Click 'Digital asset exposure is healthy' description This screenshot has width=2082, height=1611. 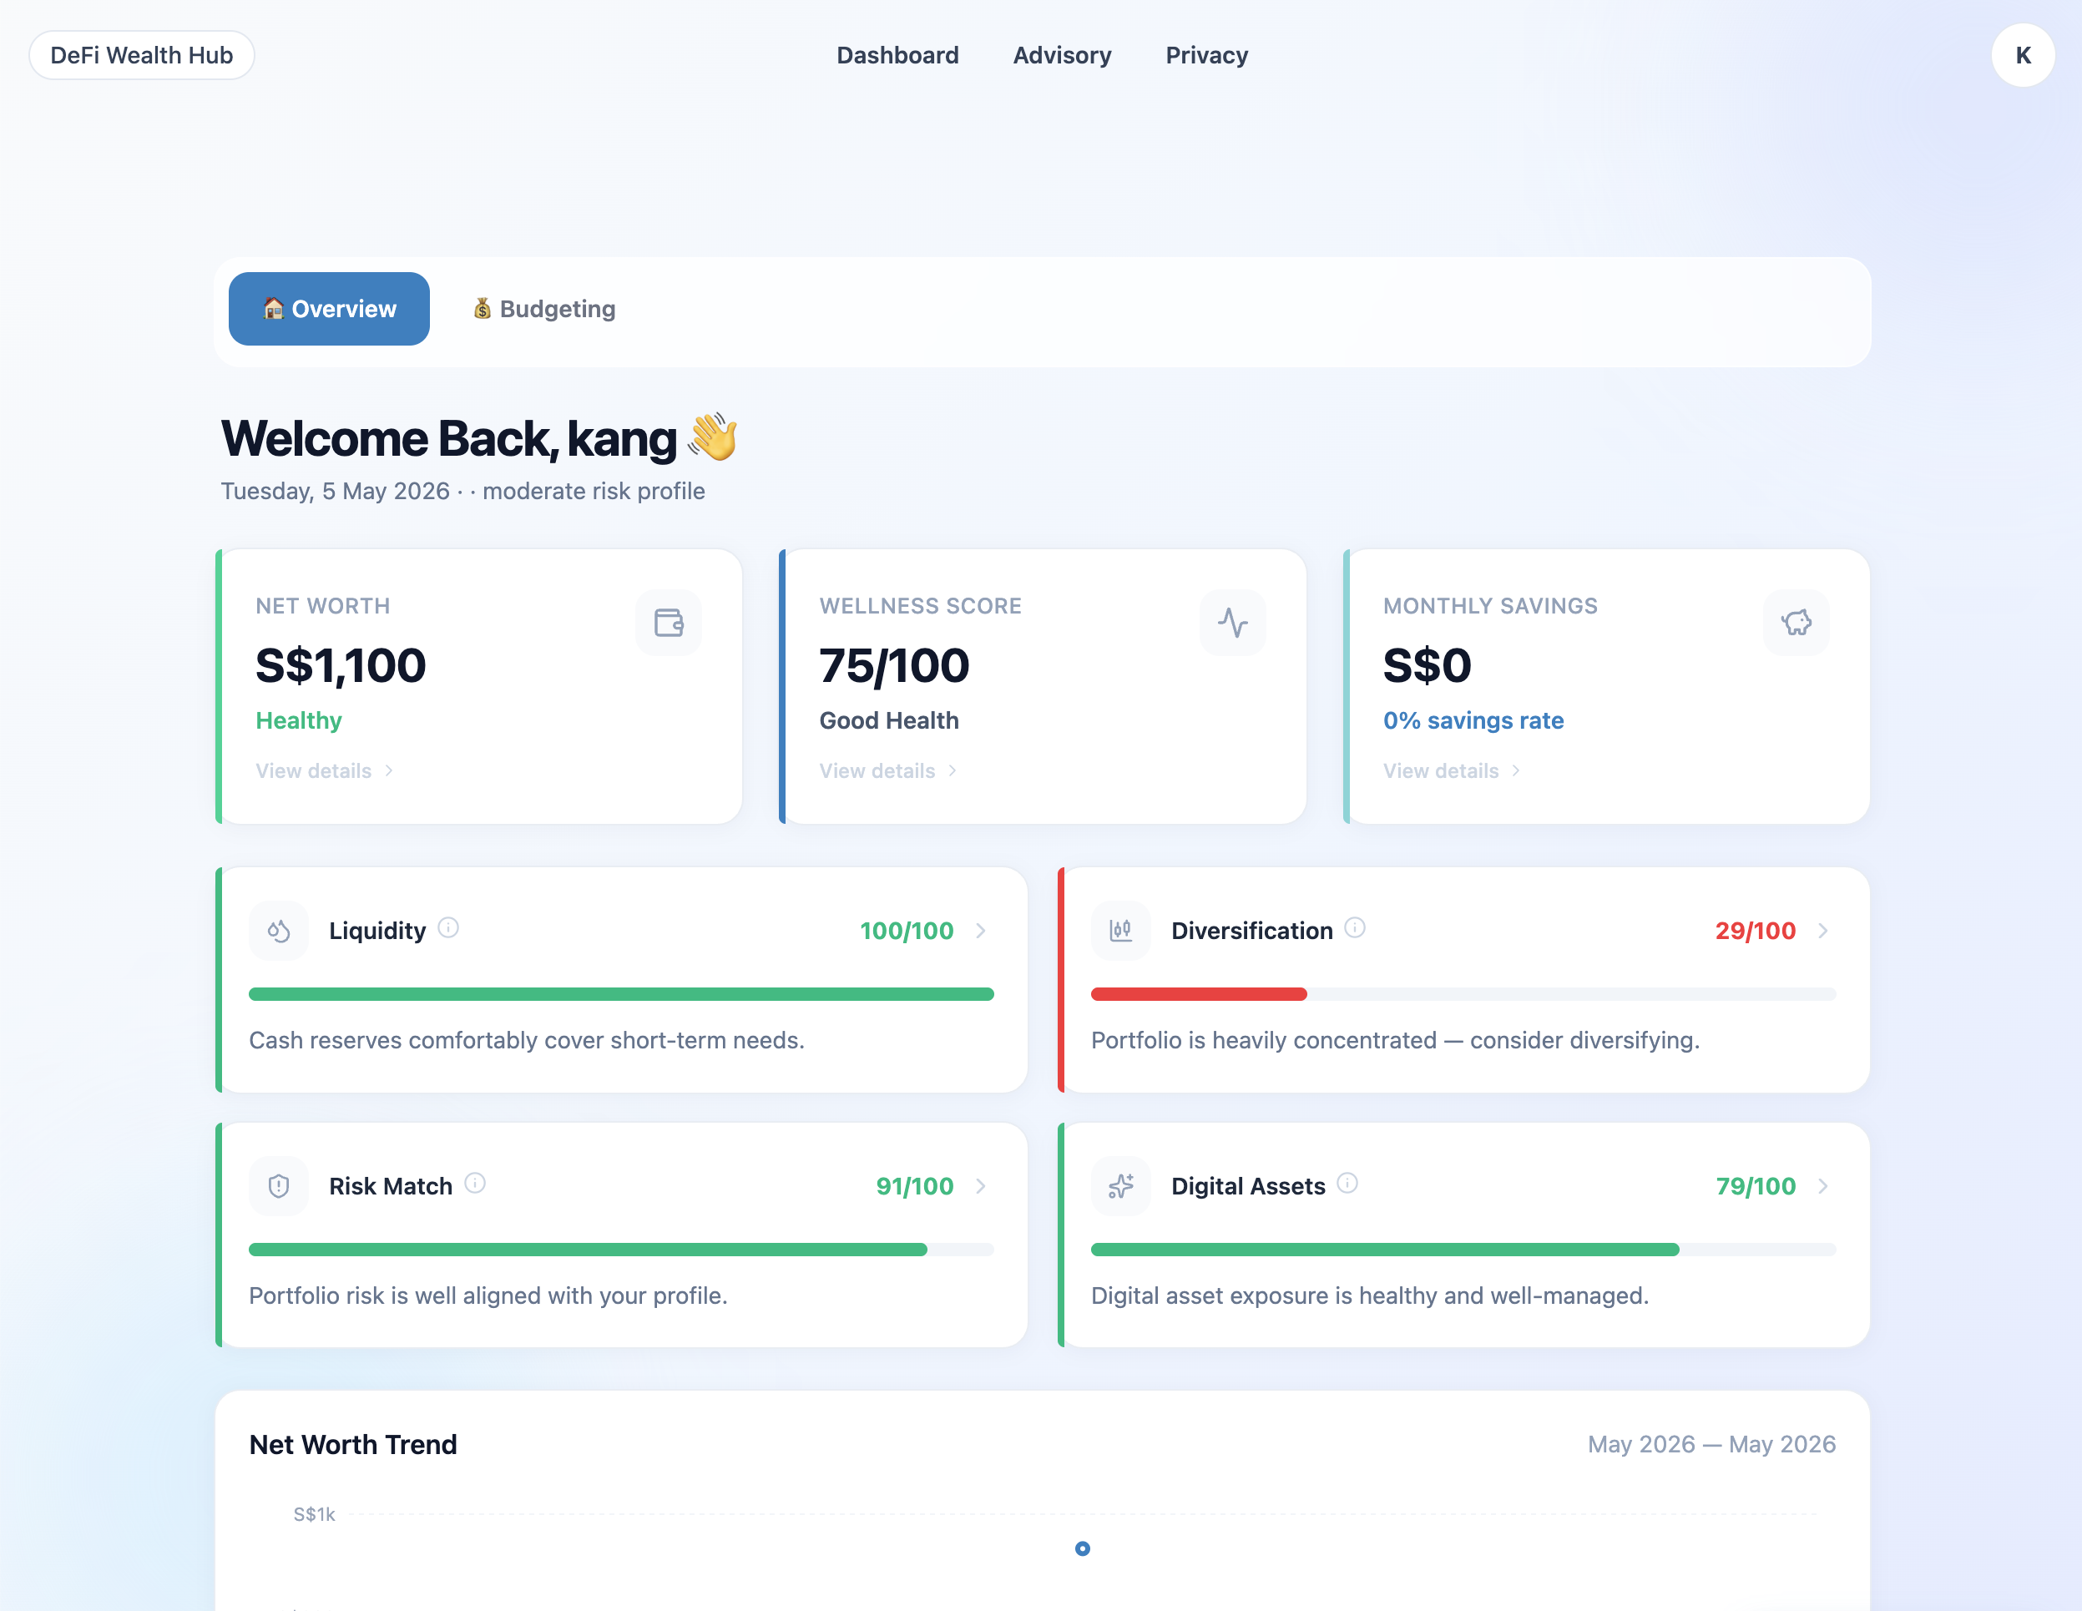click(1369, 1295)
